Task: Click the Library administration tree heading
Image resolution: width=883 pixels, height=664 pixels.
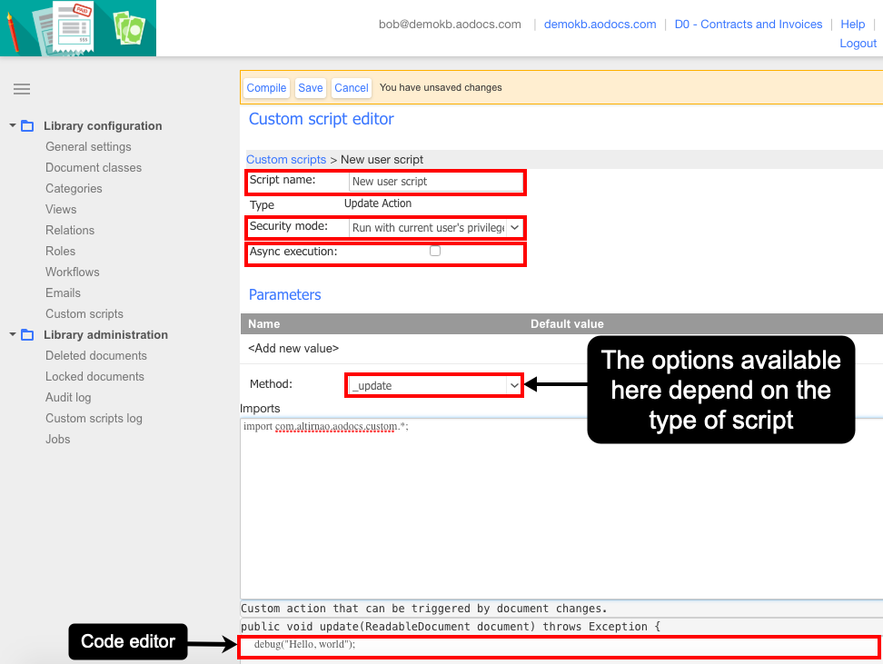Action: click(106, 334)
